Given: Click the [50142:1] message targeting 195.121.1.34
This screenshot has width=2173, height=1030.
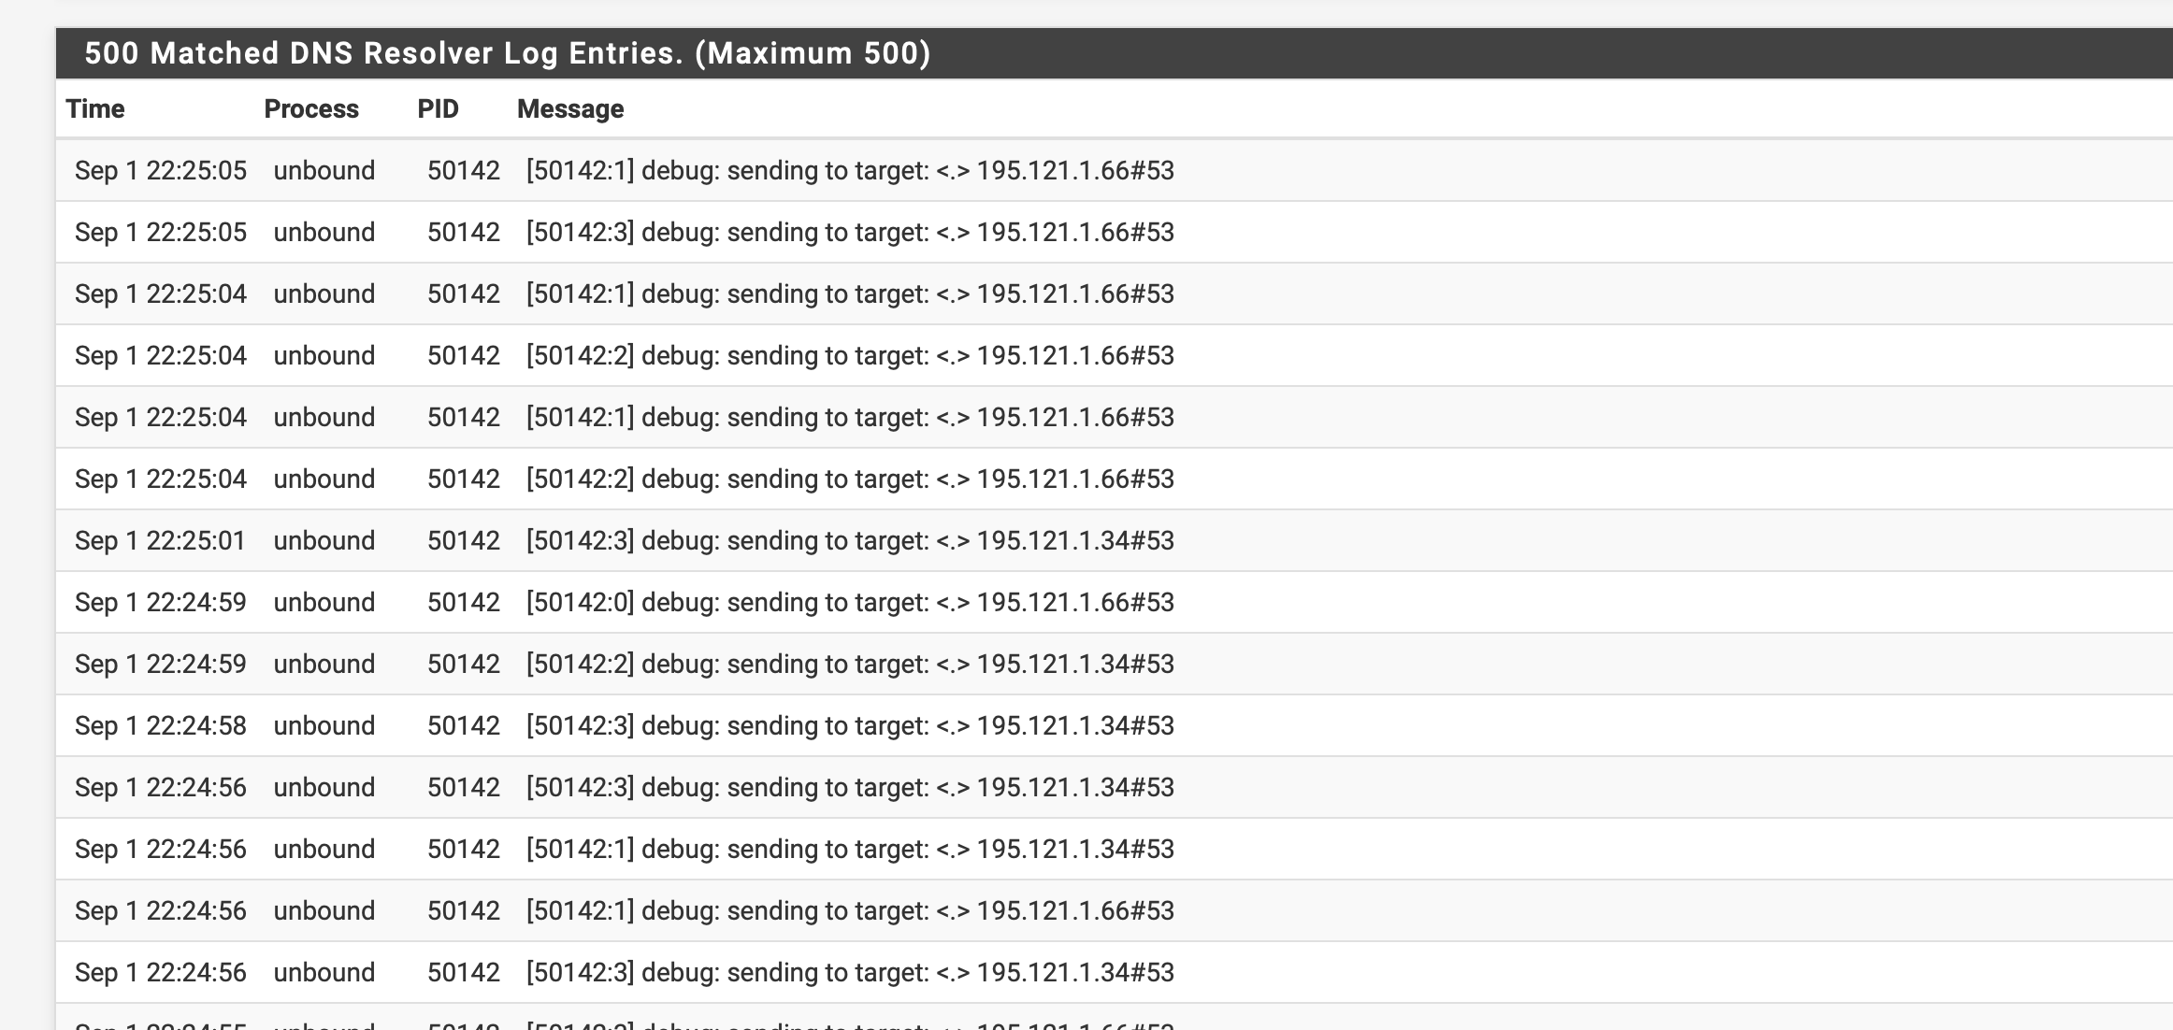Looking at the screenshot, I should click(850, 849).
